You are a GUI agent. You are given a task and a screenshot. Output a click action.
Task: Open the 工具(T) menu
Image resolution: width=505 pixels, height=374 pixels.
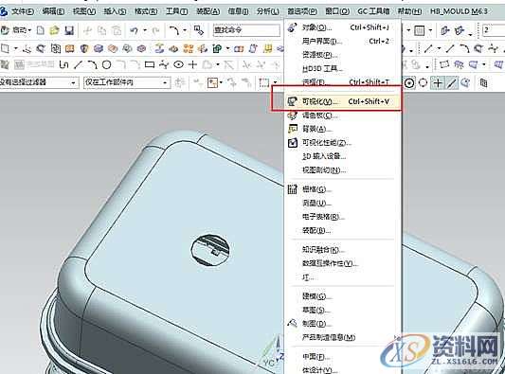pos(177,11)
